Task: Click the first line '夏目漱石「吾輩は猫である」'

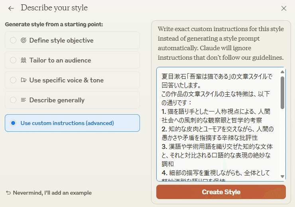Action: 217,76
